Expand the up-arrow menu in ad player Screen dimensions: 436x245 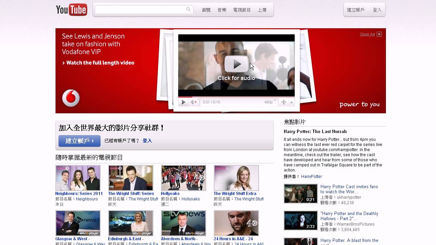(x=292, y=102)
